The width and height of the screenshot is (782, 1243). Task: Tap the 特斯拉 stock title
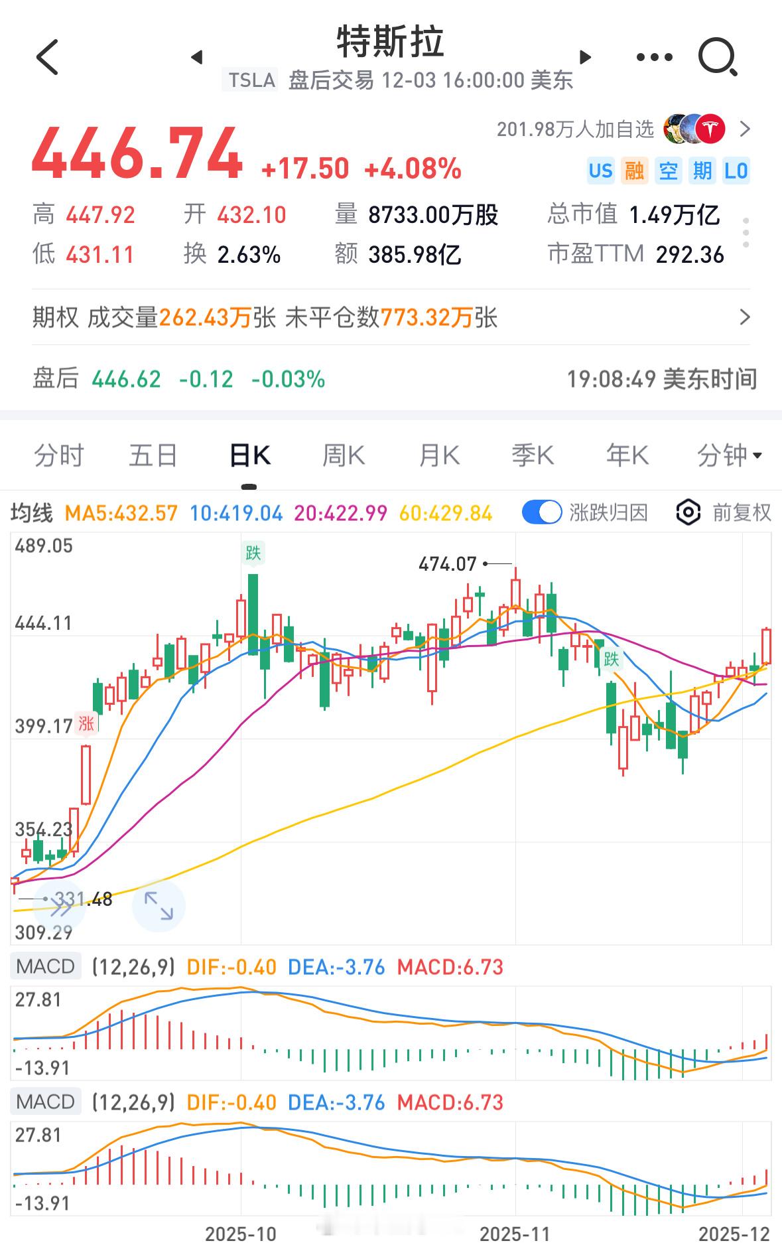coord(391,42)
